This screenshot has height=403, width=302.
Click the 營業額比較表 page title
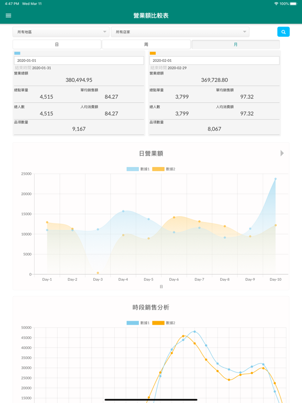point(151,15)
